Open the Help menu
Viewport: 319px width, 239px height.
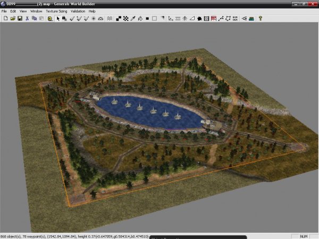point(92,11)
